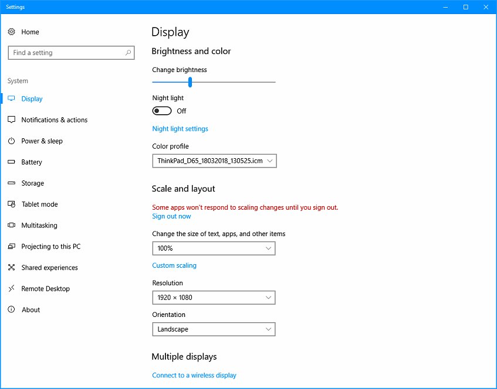The height and width of the screenshot is (389, 497).
Task: Click the Battery icon in sidebar
Action: coord(11,162)
